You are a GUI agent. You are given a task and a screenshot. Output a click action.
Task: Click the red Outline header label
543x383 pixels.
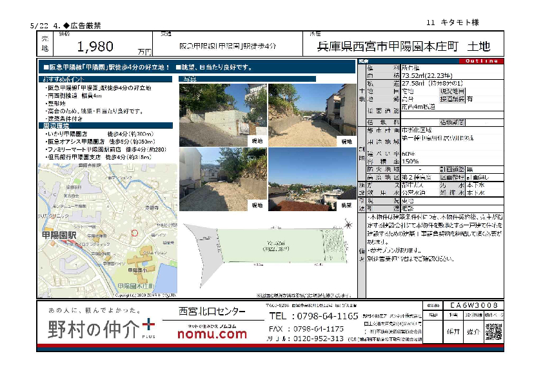(x=479, y=61)
